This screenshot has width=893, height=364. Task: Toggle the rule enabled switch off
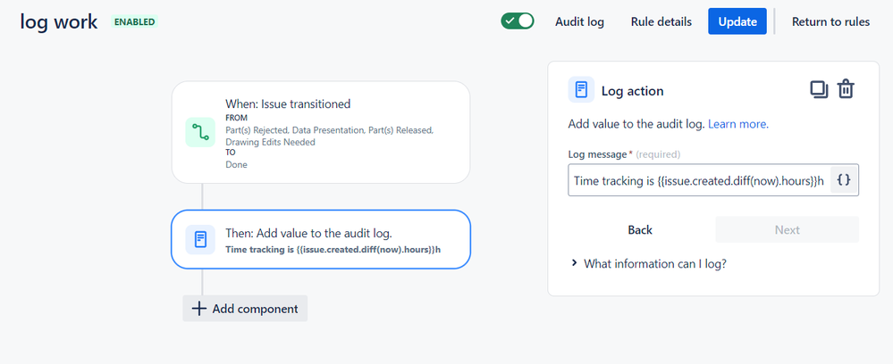[x=518, y=21]
